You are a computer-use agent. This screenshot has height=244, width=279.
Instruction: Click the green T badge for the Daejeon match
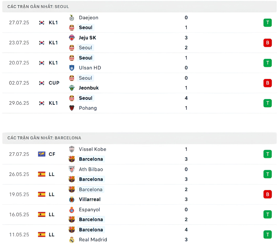pos(268,23)
